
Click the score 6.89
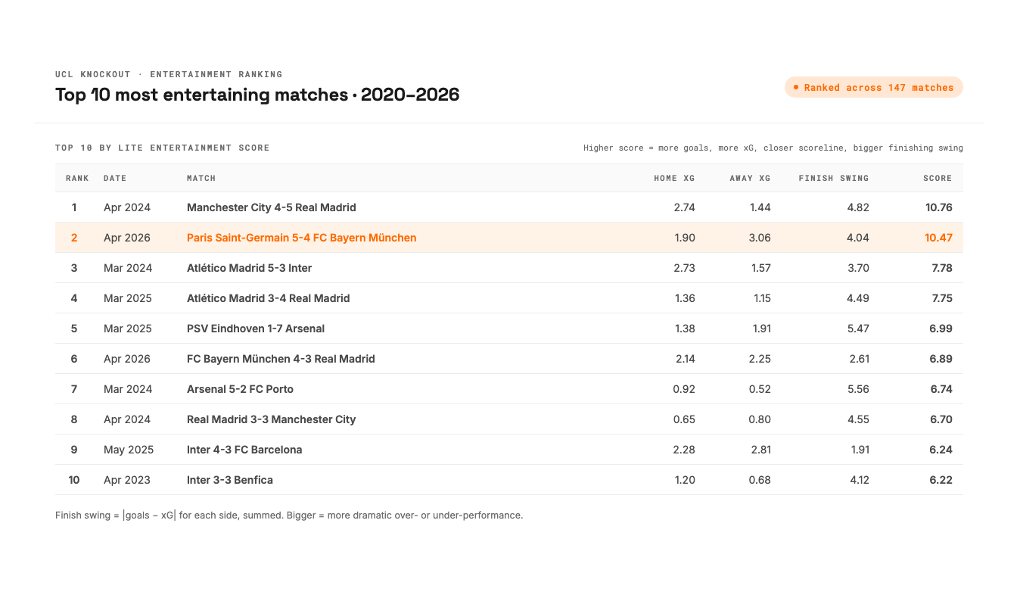(x=941, y=359)
